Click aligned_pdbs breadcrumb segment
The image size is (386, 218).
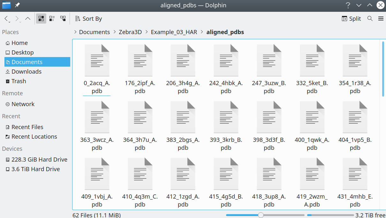(225, 32)
